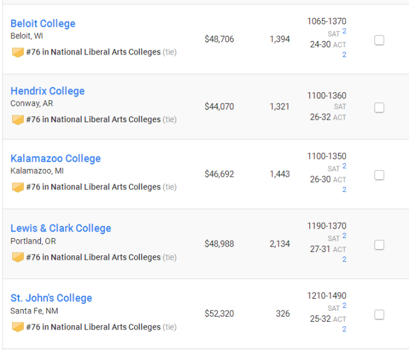Open the Beloit College profile link
The width and height of the screenshot is (409, 350).
coord(43,24)
